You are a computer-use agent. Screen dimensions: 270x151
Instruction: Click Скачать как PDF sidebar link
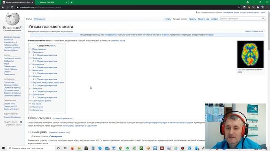click(10, 106)
